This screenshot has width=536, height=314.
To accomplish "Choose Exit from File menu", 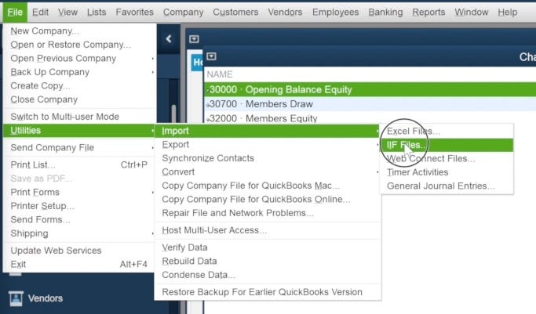I will pos(79,264).
